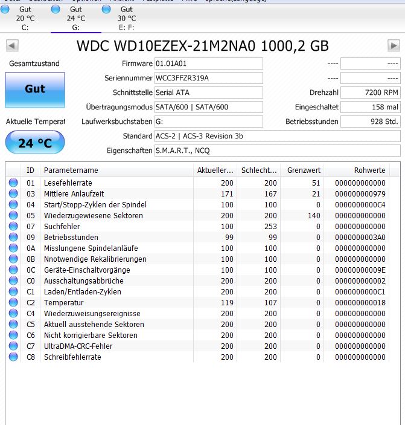Click the Grenzwert column header
Screen dimensions: 405x425
[302, 170]
